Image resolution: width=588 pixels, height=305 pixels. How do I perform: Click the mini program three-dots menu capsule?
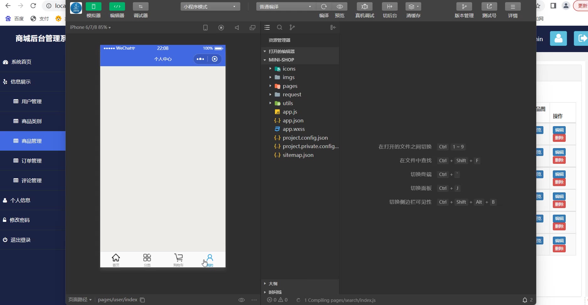200,59
